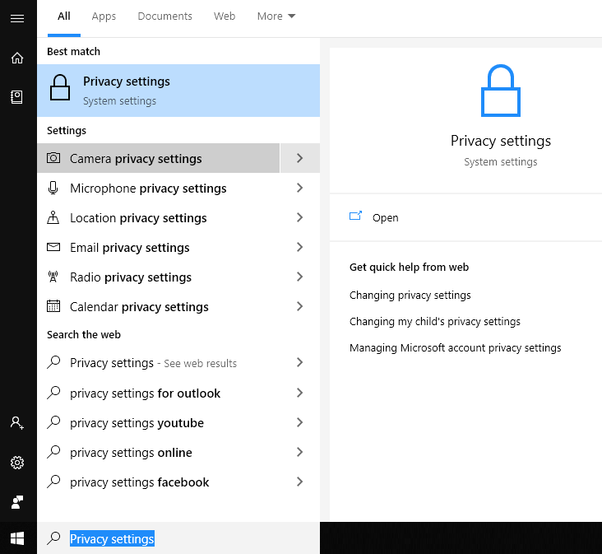
Task: Click the search box containing Privacy settings
Action: pyautogui.click(x=178, y=538)
